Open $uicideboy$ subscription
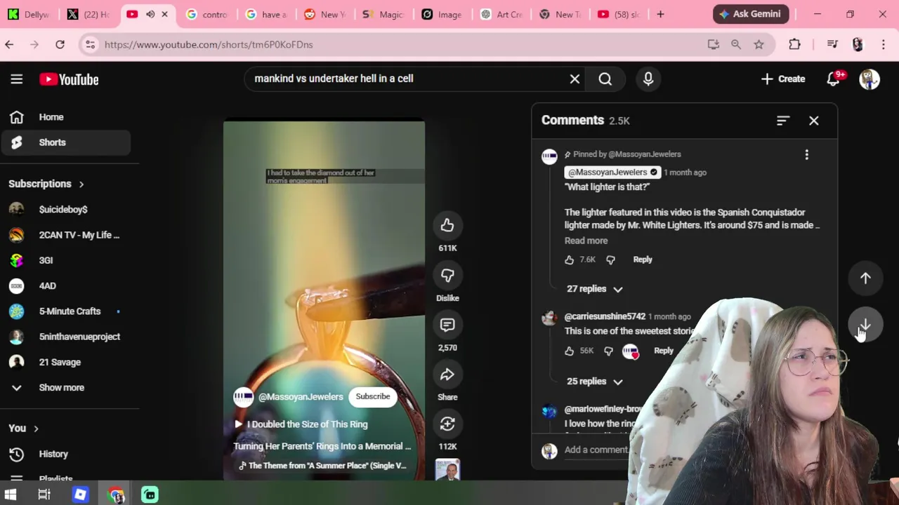This screenshot has width=899, height=505. click(x=65, y=210)
